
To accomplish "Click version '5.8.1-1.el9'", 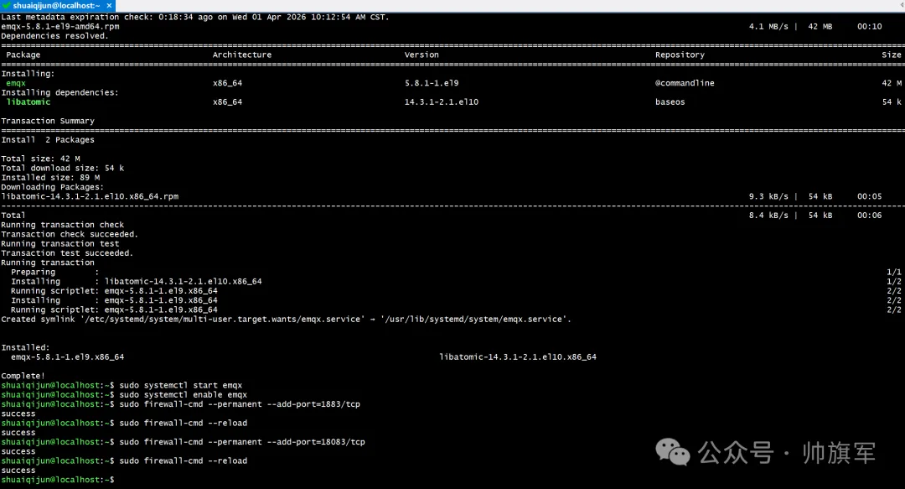I will [432, 83].
